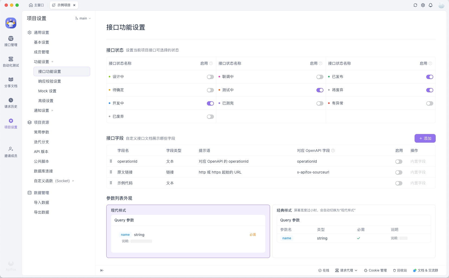This screenshot has width=449, height=278.
Task: Click the user avatar at top right
Action: coord(441,5)
